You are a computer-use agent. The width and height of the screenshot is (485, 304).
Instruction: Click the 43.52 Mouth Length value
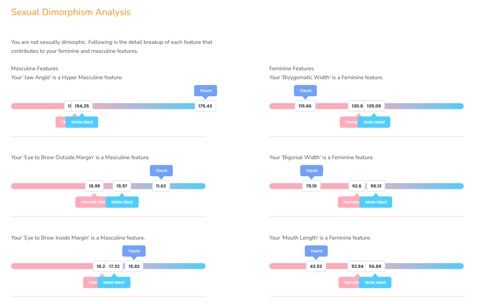(x=316, y=266)
